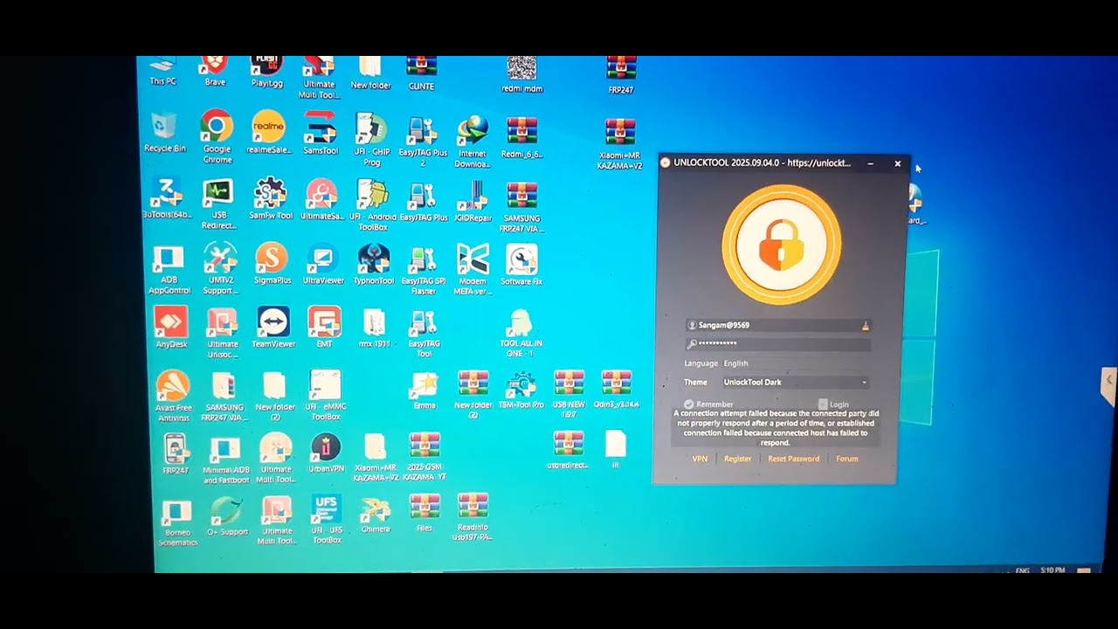Viewport: 1118px width, 629px height.
Task: Click the username field with Sangam@9569
Action: tap(778, 325)
